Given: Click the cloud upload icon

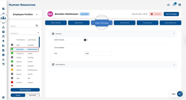Looking at the screenshot, I should (x=169, y=5).
